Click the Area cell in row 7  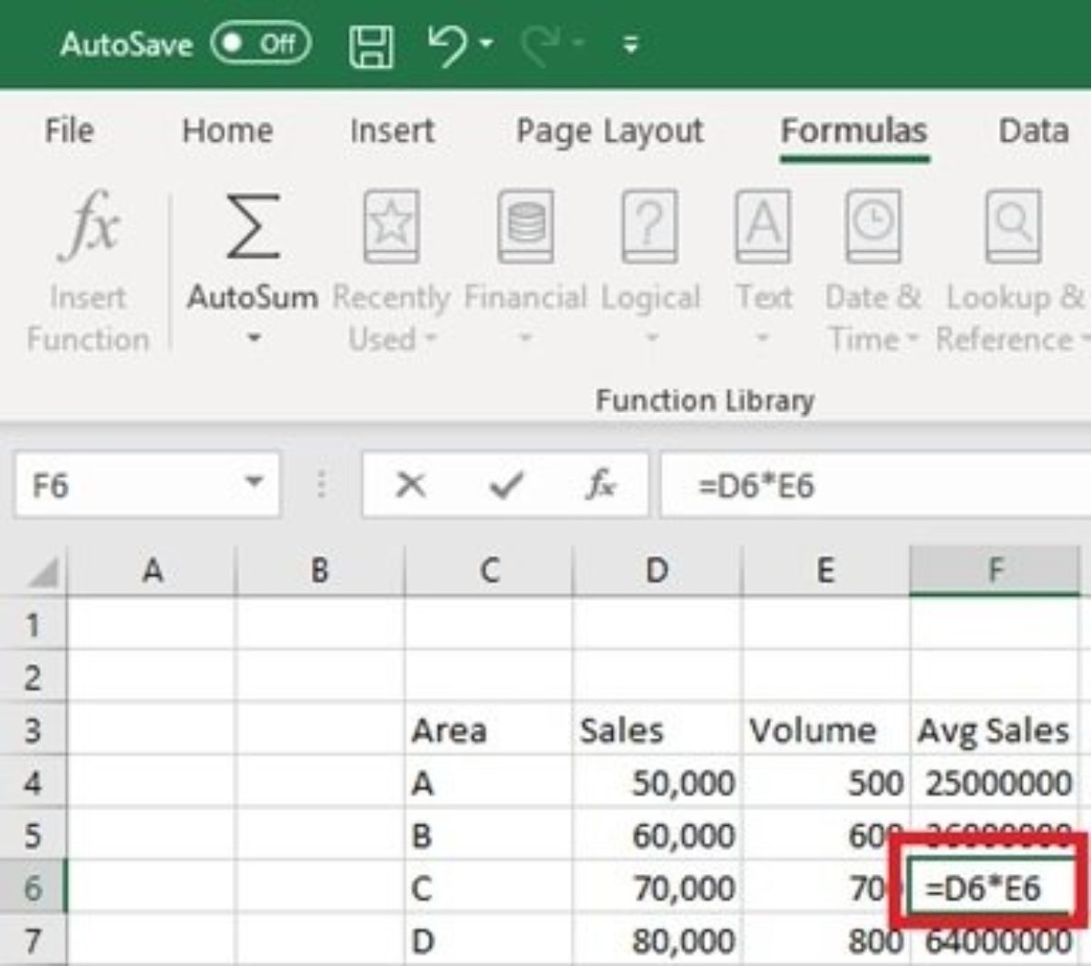point(488,940)
